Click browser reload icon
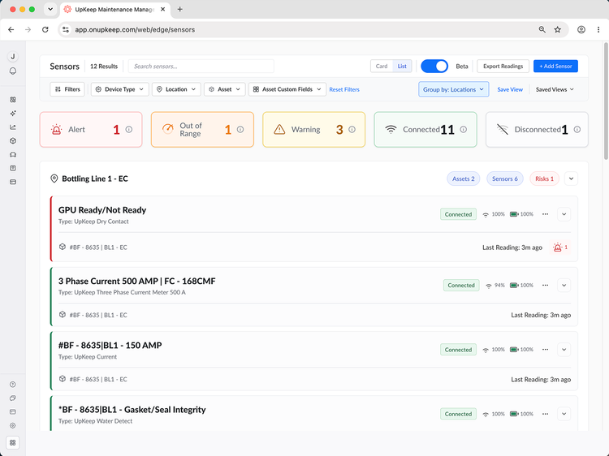The image size is (609, 456). point(45,29)
